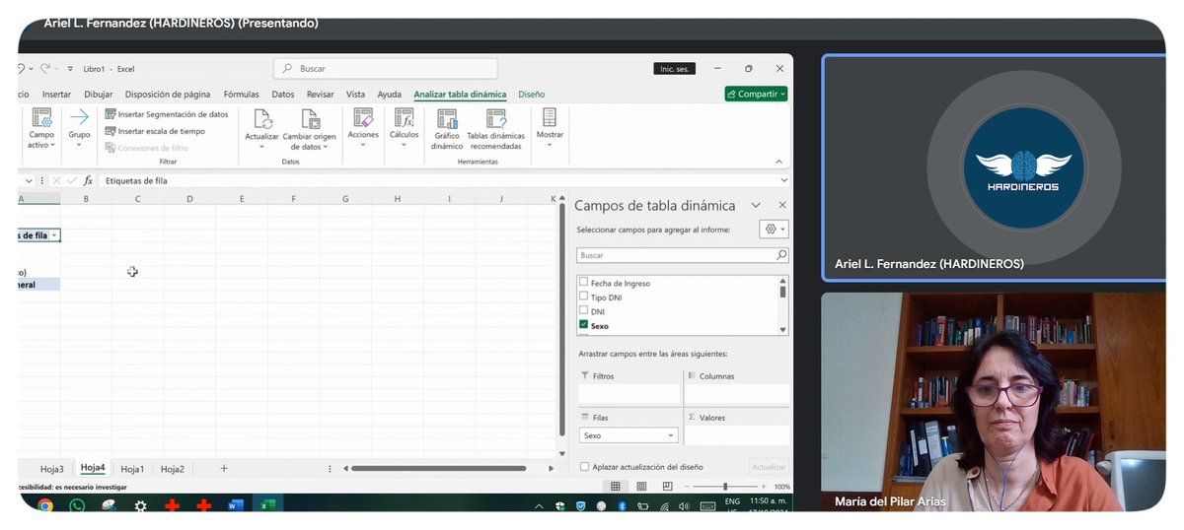Image resolution: width=1184 pixels, height=530 pixels.
Task: Open the Cálculos ribbon button
Action: (x=404, y=128)
